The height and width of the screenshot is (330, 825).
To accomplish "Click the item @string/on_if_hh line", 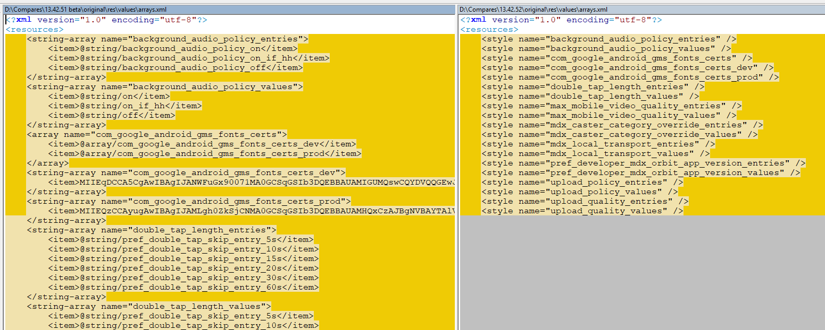I will coord(125,106).
